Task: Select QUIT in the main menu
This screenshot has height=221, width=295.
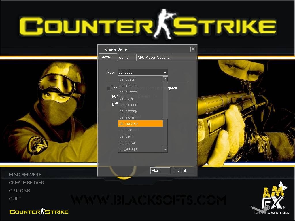Action: 15,199
